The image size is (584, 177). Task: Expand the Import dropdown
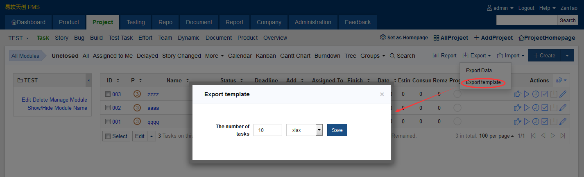[x=511, y=56]
